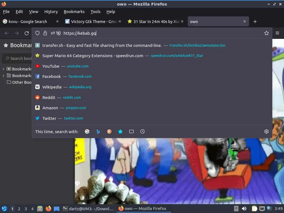Image resolution: width=284 pixels, height=213 pixels.
Task: Select the Wikipedia suggestion
Action: pos(152,87)
